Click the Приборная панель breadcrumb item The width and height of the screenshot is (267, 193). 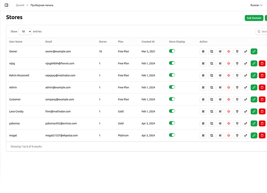click(42, 5)
